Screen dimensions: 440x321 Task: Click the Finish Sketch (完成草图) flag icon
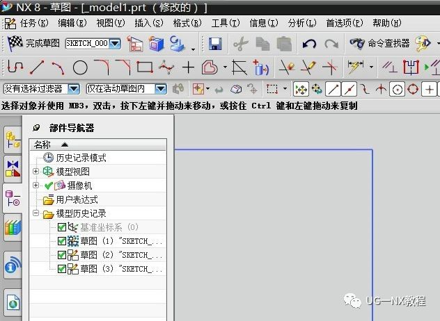coord(15,43)
